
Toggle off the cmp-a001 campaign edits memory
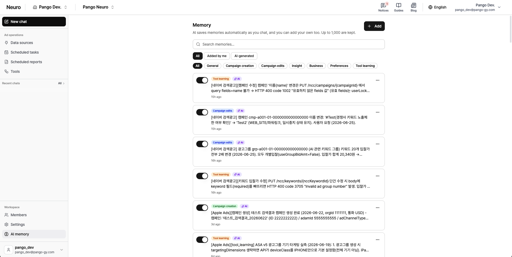(202, 112)
